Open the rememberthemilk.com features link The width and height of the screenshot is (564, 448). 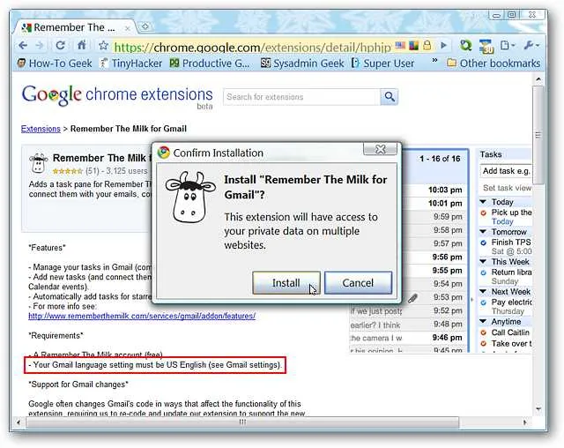point(142,316)
